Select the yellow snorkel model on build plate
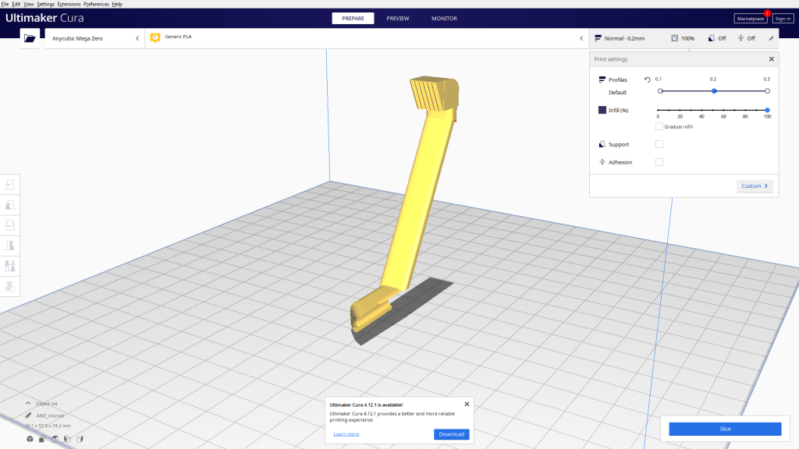Image resolution: width=799 pixels, height=449 pixels. 418,203
